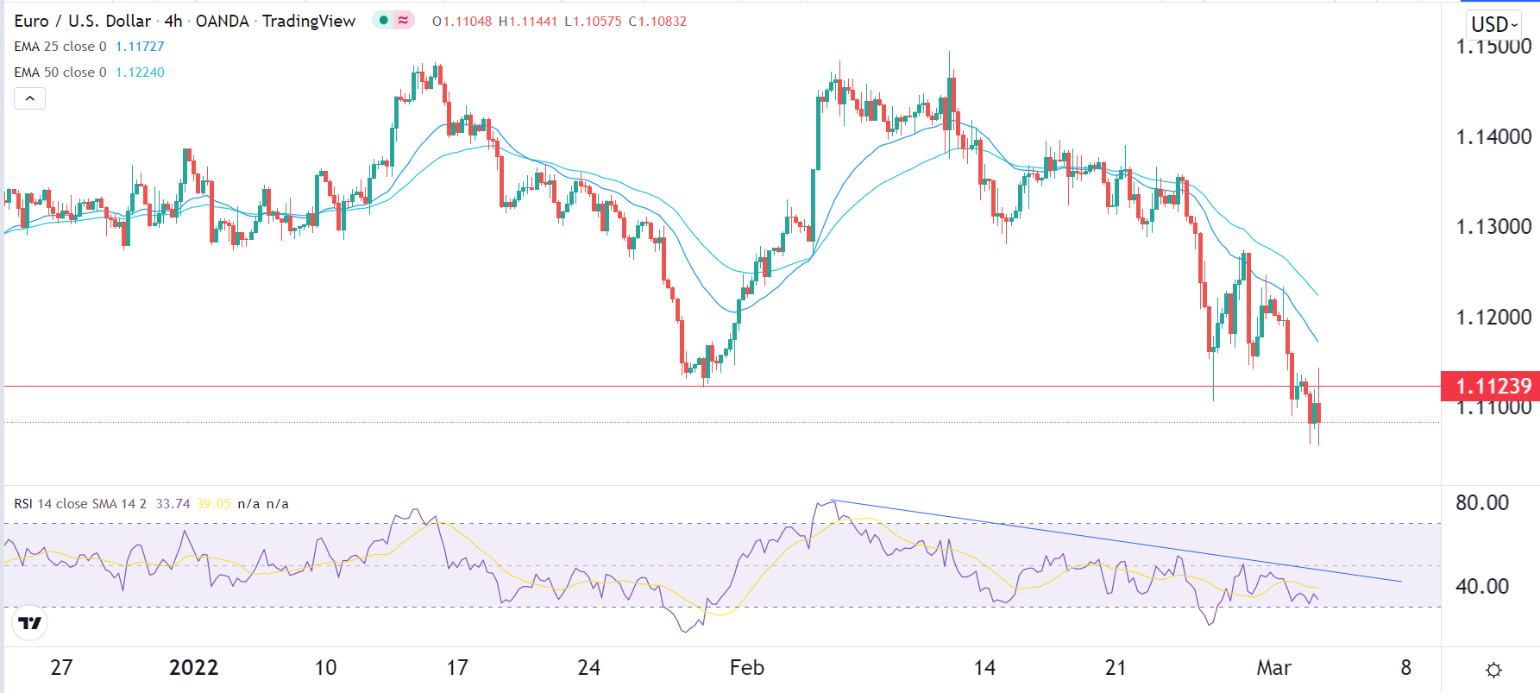The height and width of the screenshot is (693, 1540).
Task: Select the EMA 25 indicator legend
Action: pos(60,47)
